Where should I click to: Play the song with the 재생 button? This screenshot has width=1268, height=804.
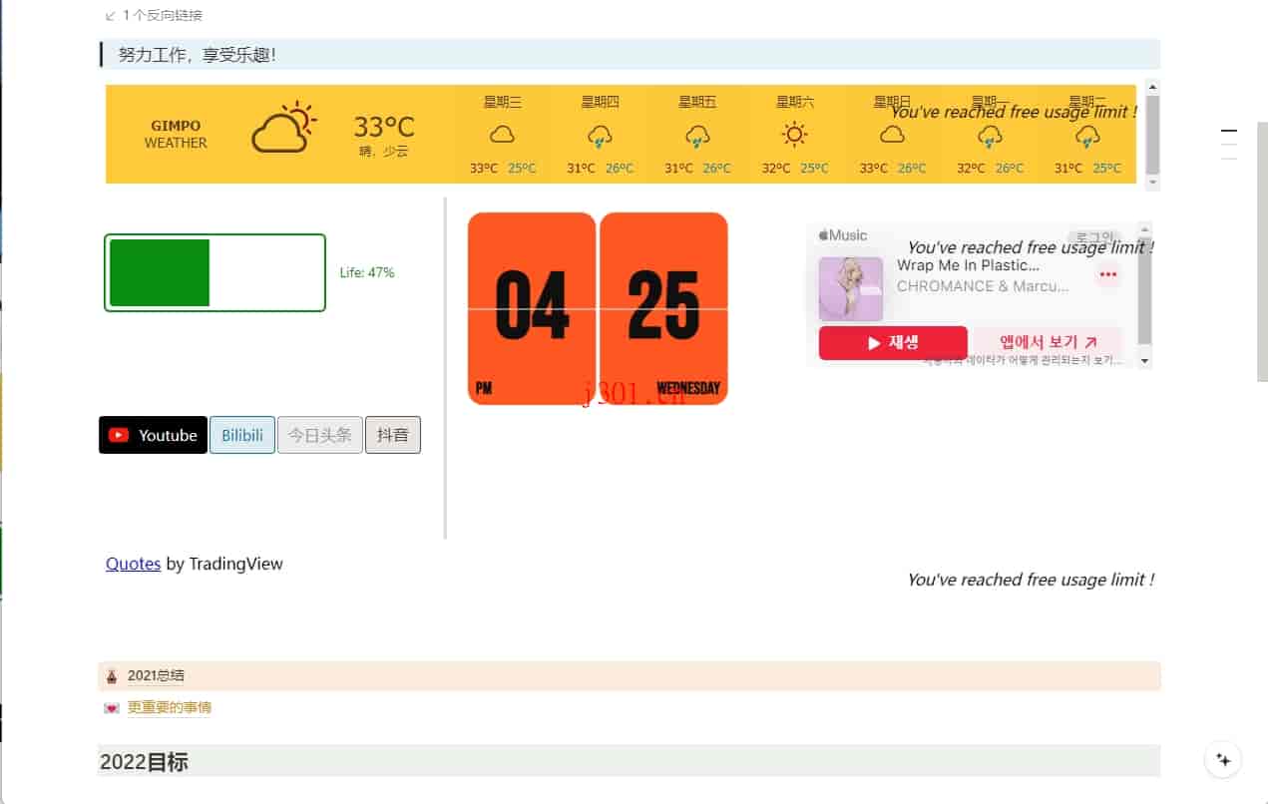point(893,342)
